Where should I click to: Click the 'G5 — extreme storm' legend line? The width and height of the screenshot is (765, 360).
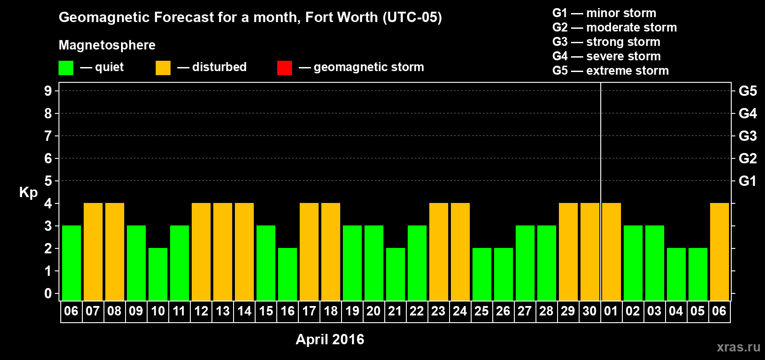tap(611, 71)
